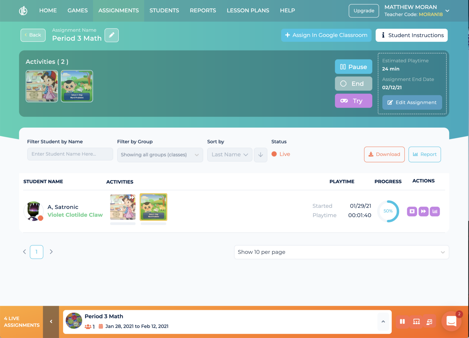Open the Showing all groups (classes) dropdown

160,155
